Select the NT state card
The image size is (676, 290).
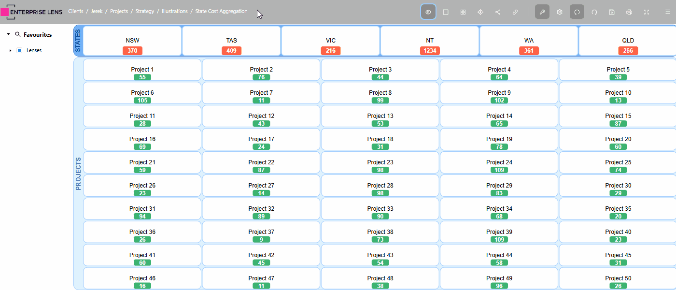tap(429, 41)
